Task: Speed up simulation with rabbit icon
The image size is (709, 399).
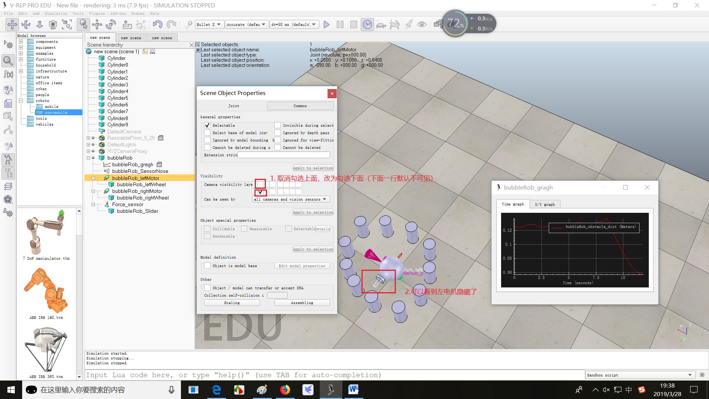Action: point(395,24)
